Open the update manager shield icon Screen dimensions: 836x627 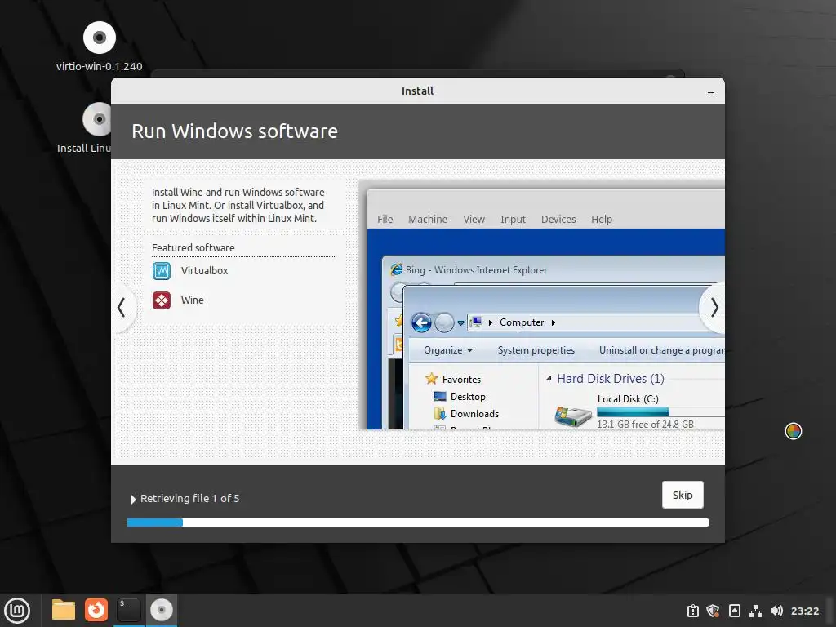713,611
